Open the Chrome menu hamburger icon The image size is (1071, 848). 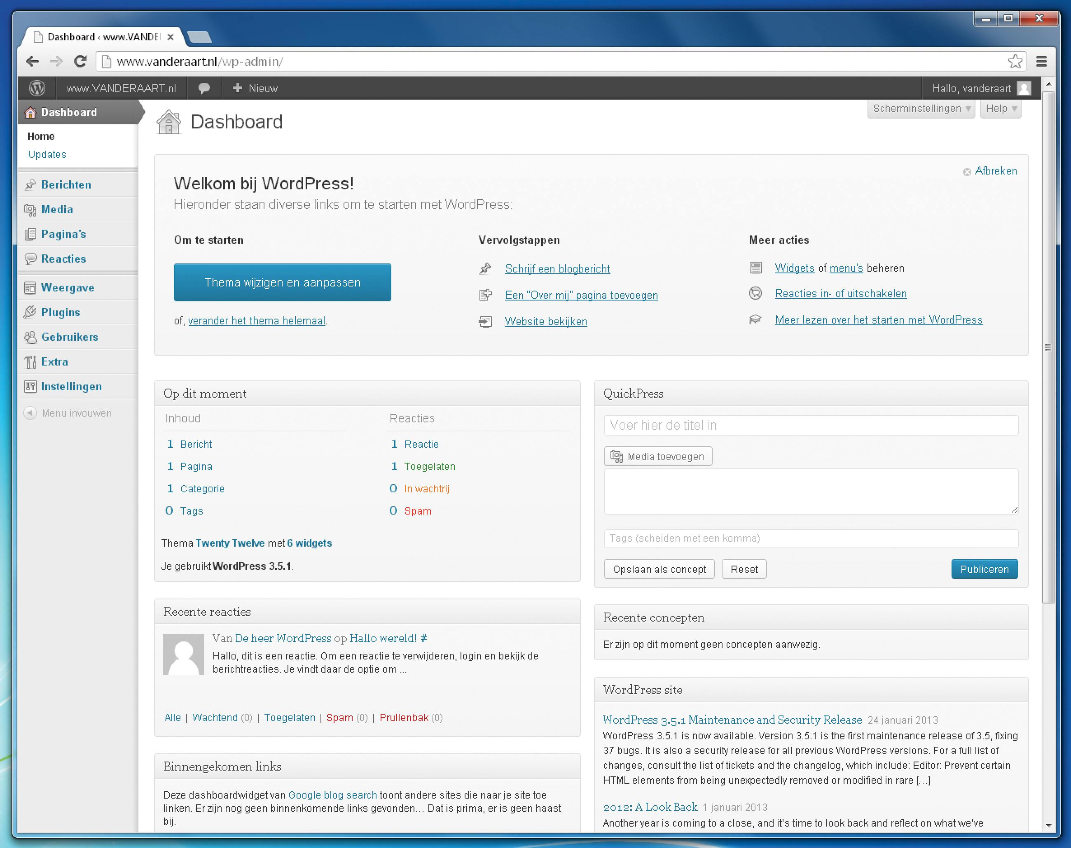(1042, 62)
